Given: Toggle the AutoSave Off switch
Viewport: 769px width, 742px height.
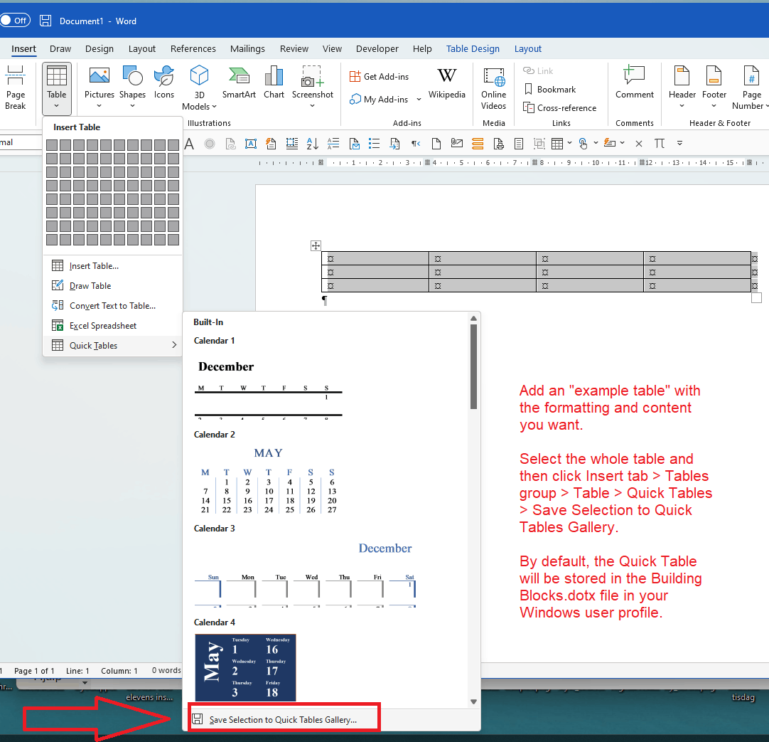Looking at the screenshot, I should click(15, 20).
